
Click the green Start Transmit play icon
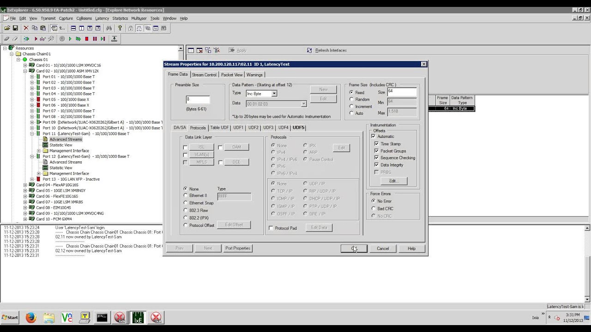click(x=70, y=39)
